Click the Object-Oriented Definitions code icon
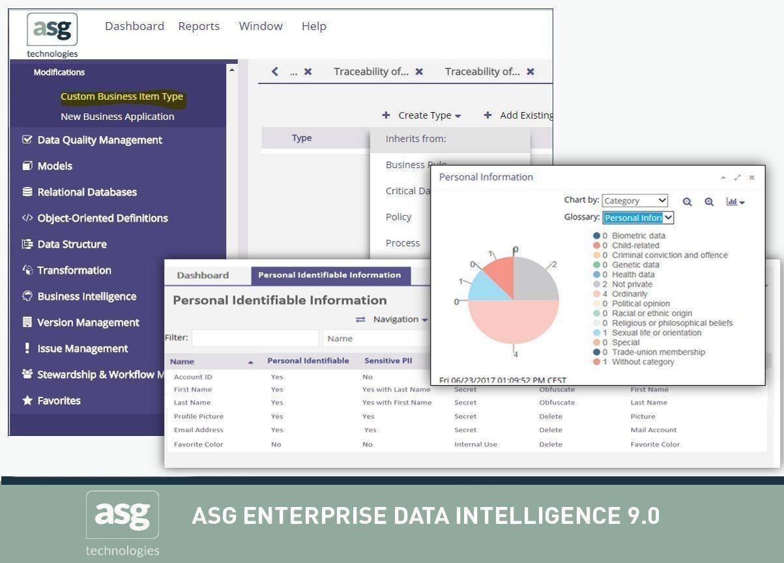 coord(27,218)
